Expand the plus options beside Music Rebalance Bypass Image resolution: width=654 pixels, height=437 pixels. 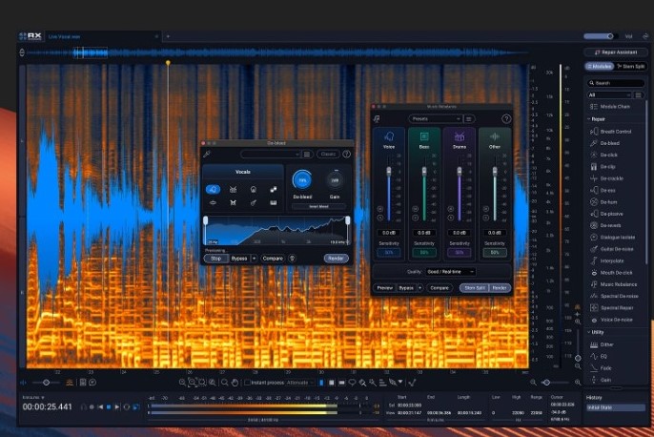[419, 288]
